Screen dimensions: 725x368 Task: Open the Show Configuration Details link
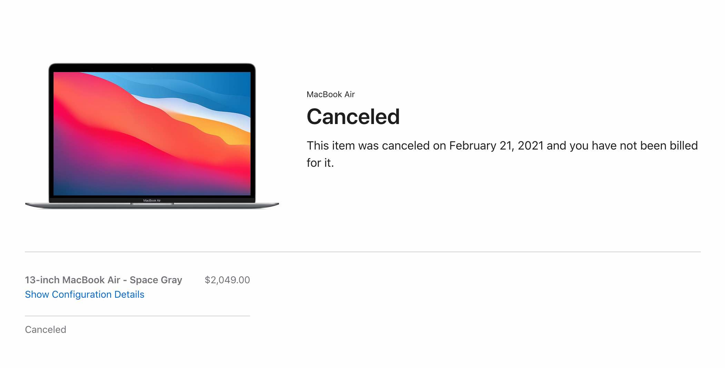point(85,295)
